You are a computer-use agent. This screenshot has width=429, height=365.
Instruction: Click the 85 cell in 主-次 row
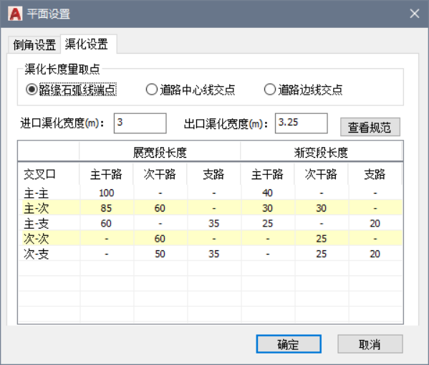click(106, 208)
